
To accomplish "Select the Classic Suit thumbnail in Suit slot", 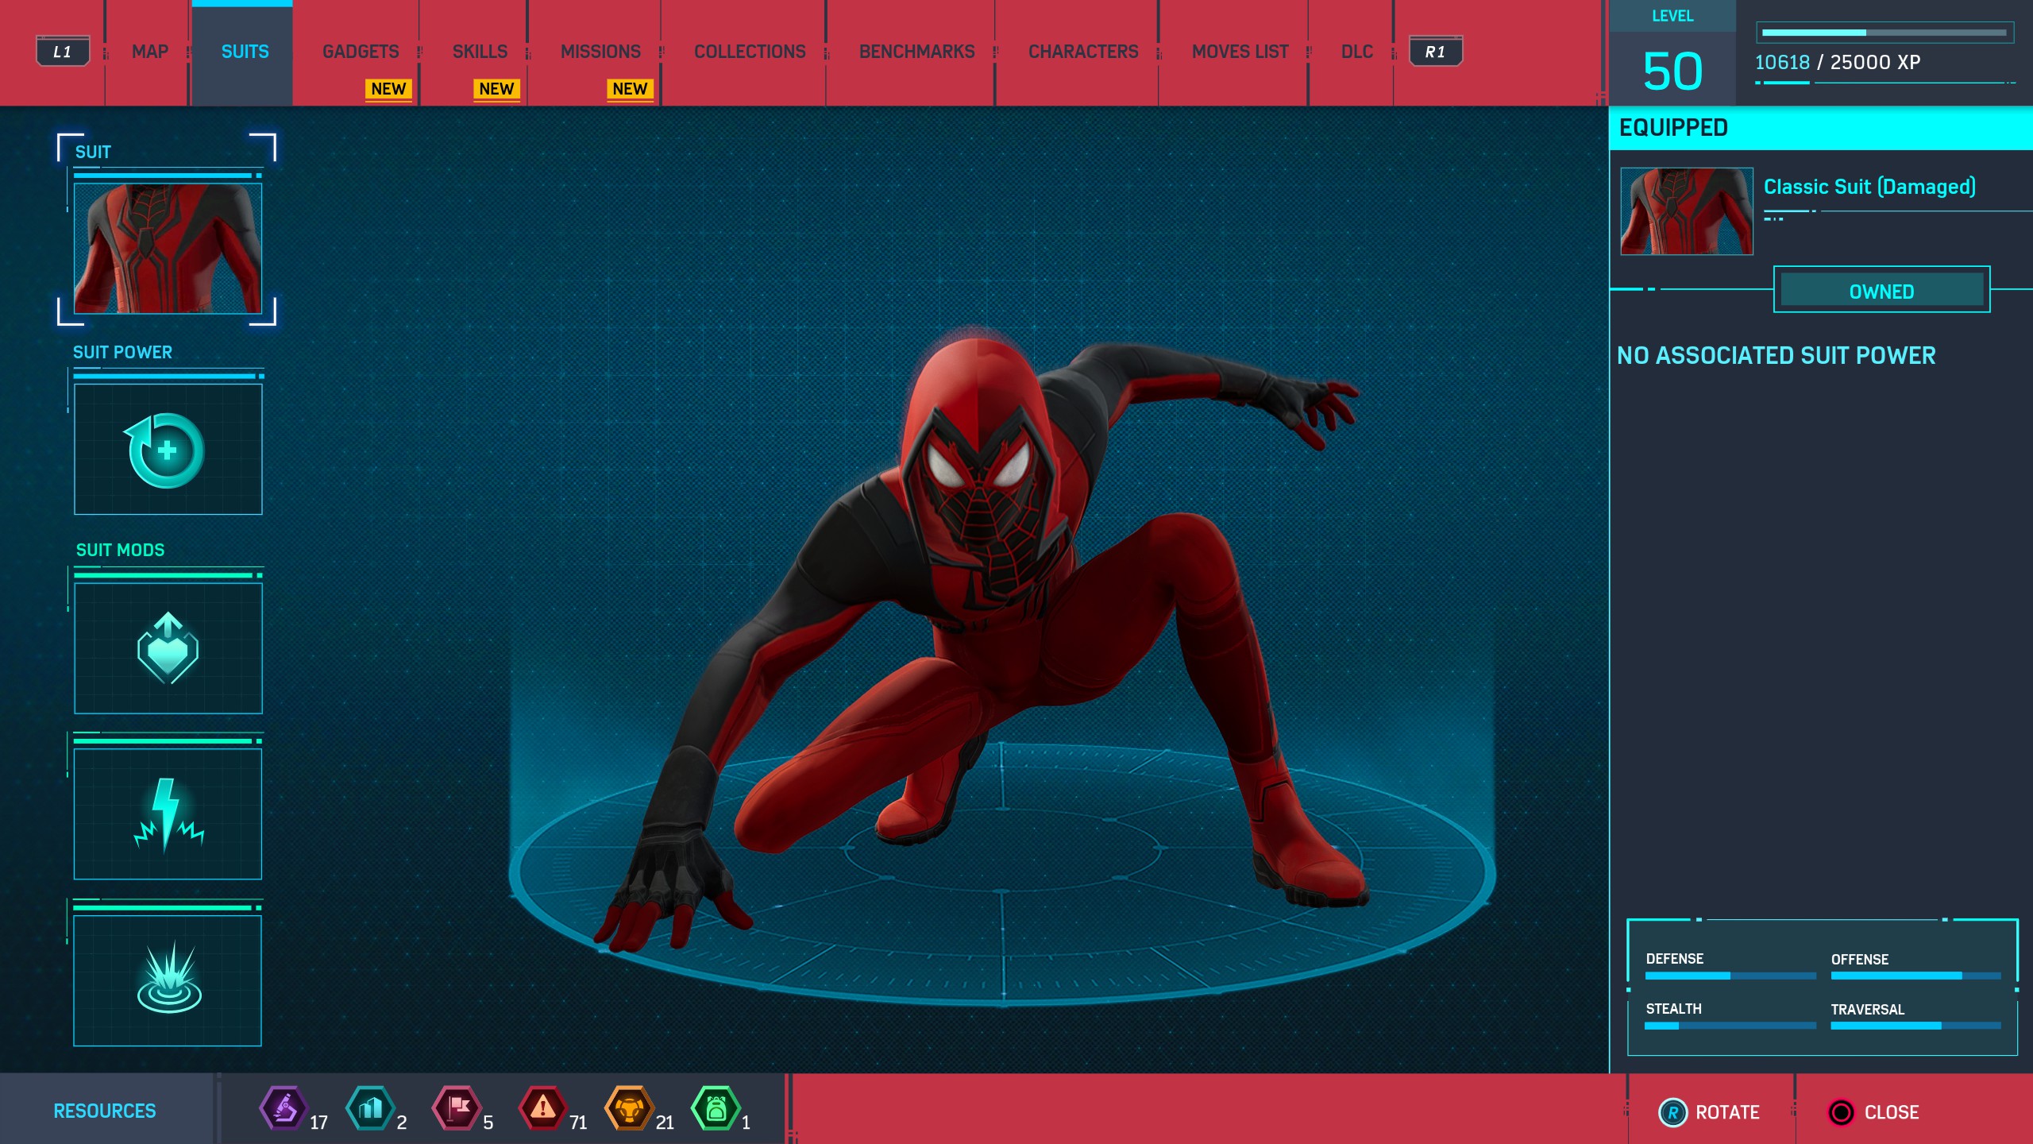I will click(168, 248).
